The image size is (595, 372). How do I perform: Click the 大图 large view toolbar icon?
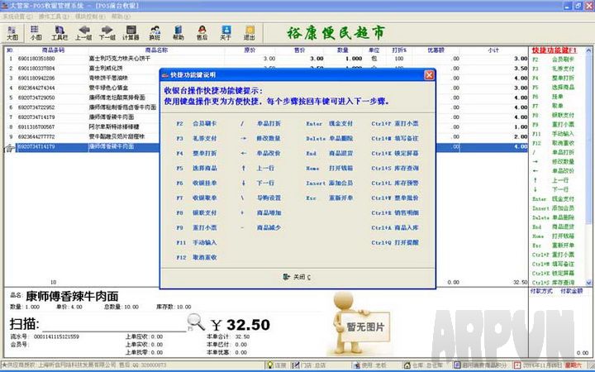(x=12, y=31)
